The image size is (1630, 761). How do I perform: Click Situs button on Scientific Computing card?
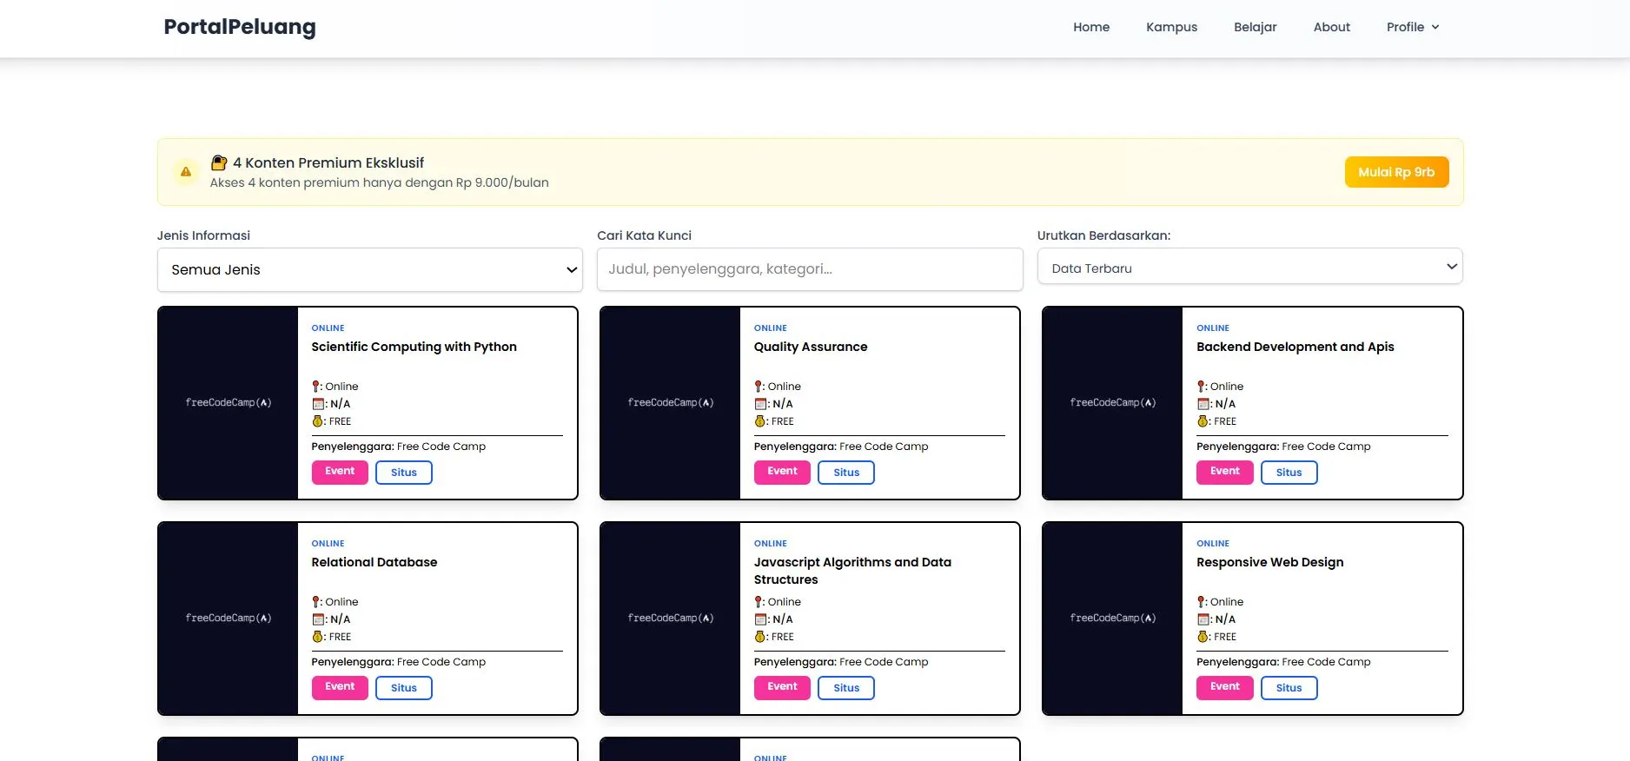click(404, 473)
